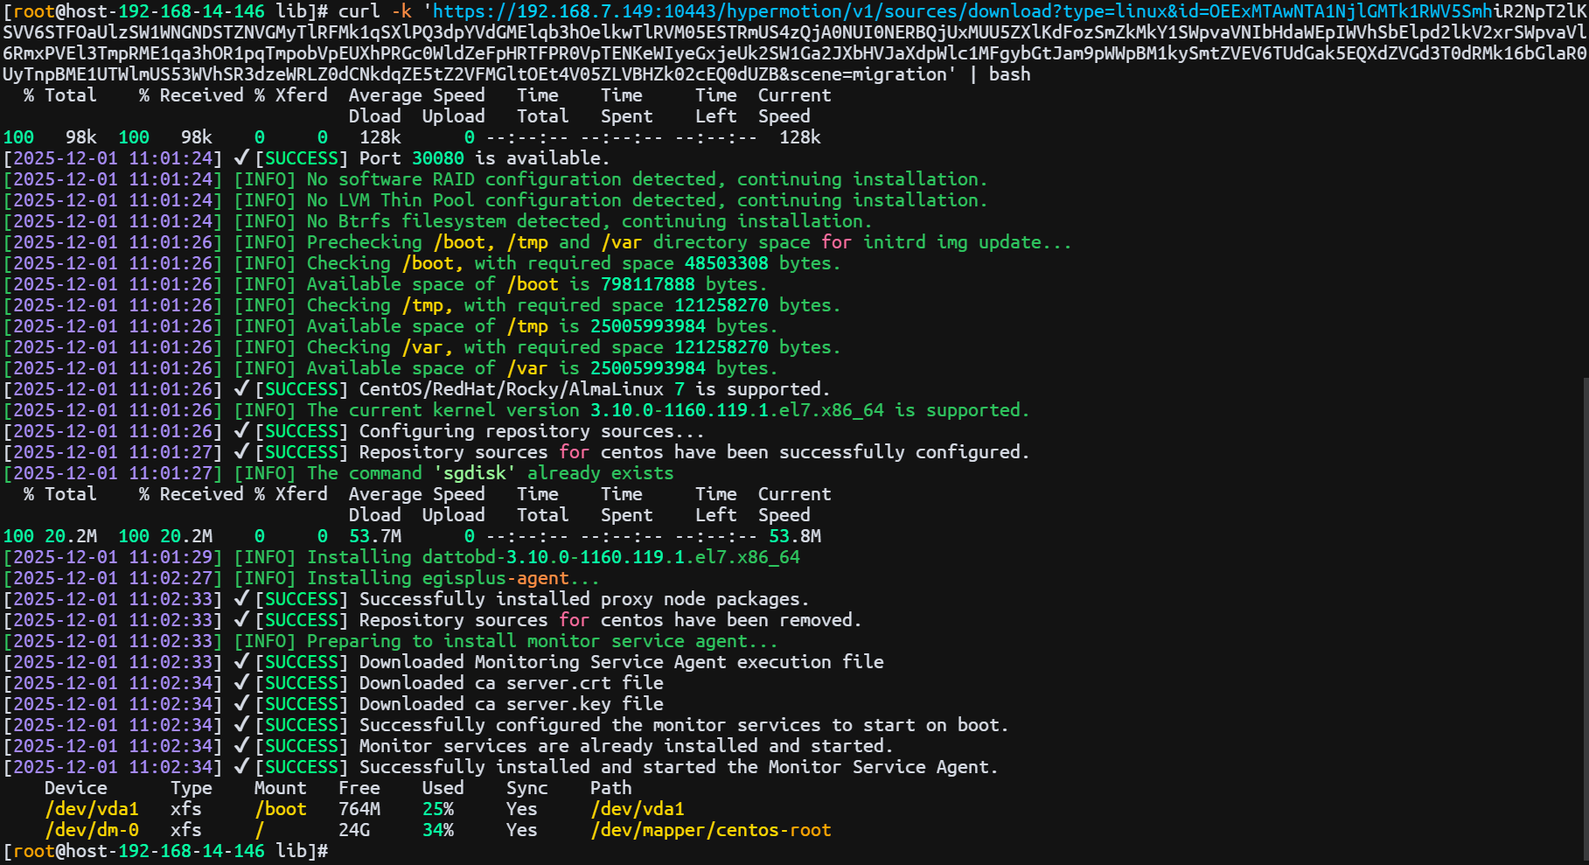Click the 'bash' word after the pipe

pyautogui.click(x=1009, y=74)
